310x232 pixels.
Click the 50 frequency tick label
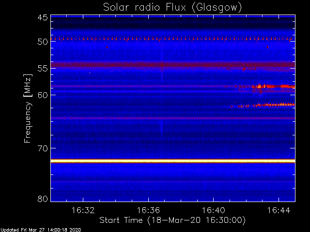(43, 42)
